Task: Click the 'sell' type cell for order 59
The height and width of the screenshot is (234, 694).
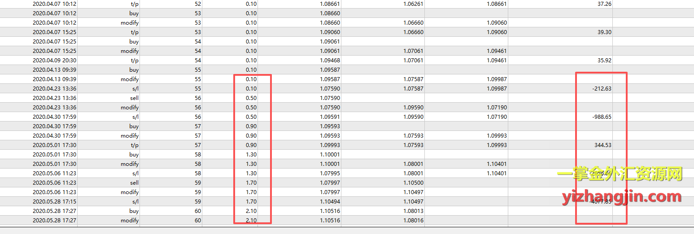Action: coord(134,183)
